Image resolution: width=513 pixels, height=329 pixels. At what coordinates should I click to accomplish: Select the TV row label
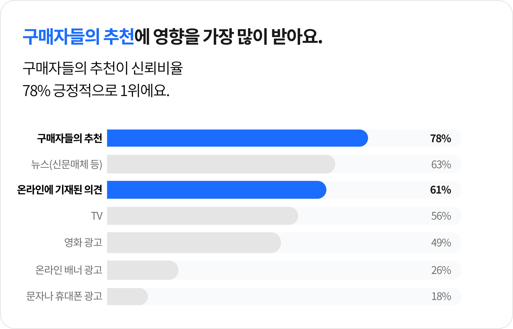[97, 216]
